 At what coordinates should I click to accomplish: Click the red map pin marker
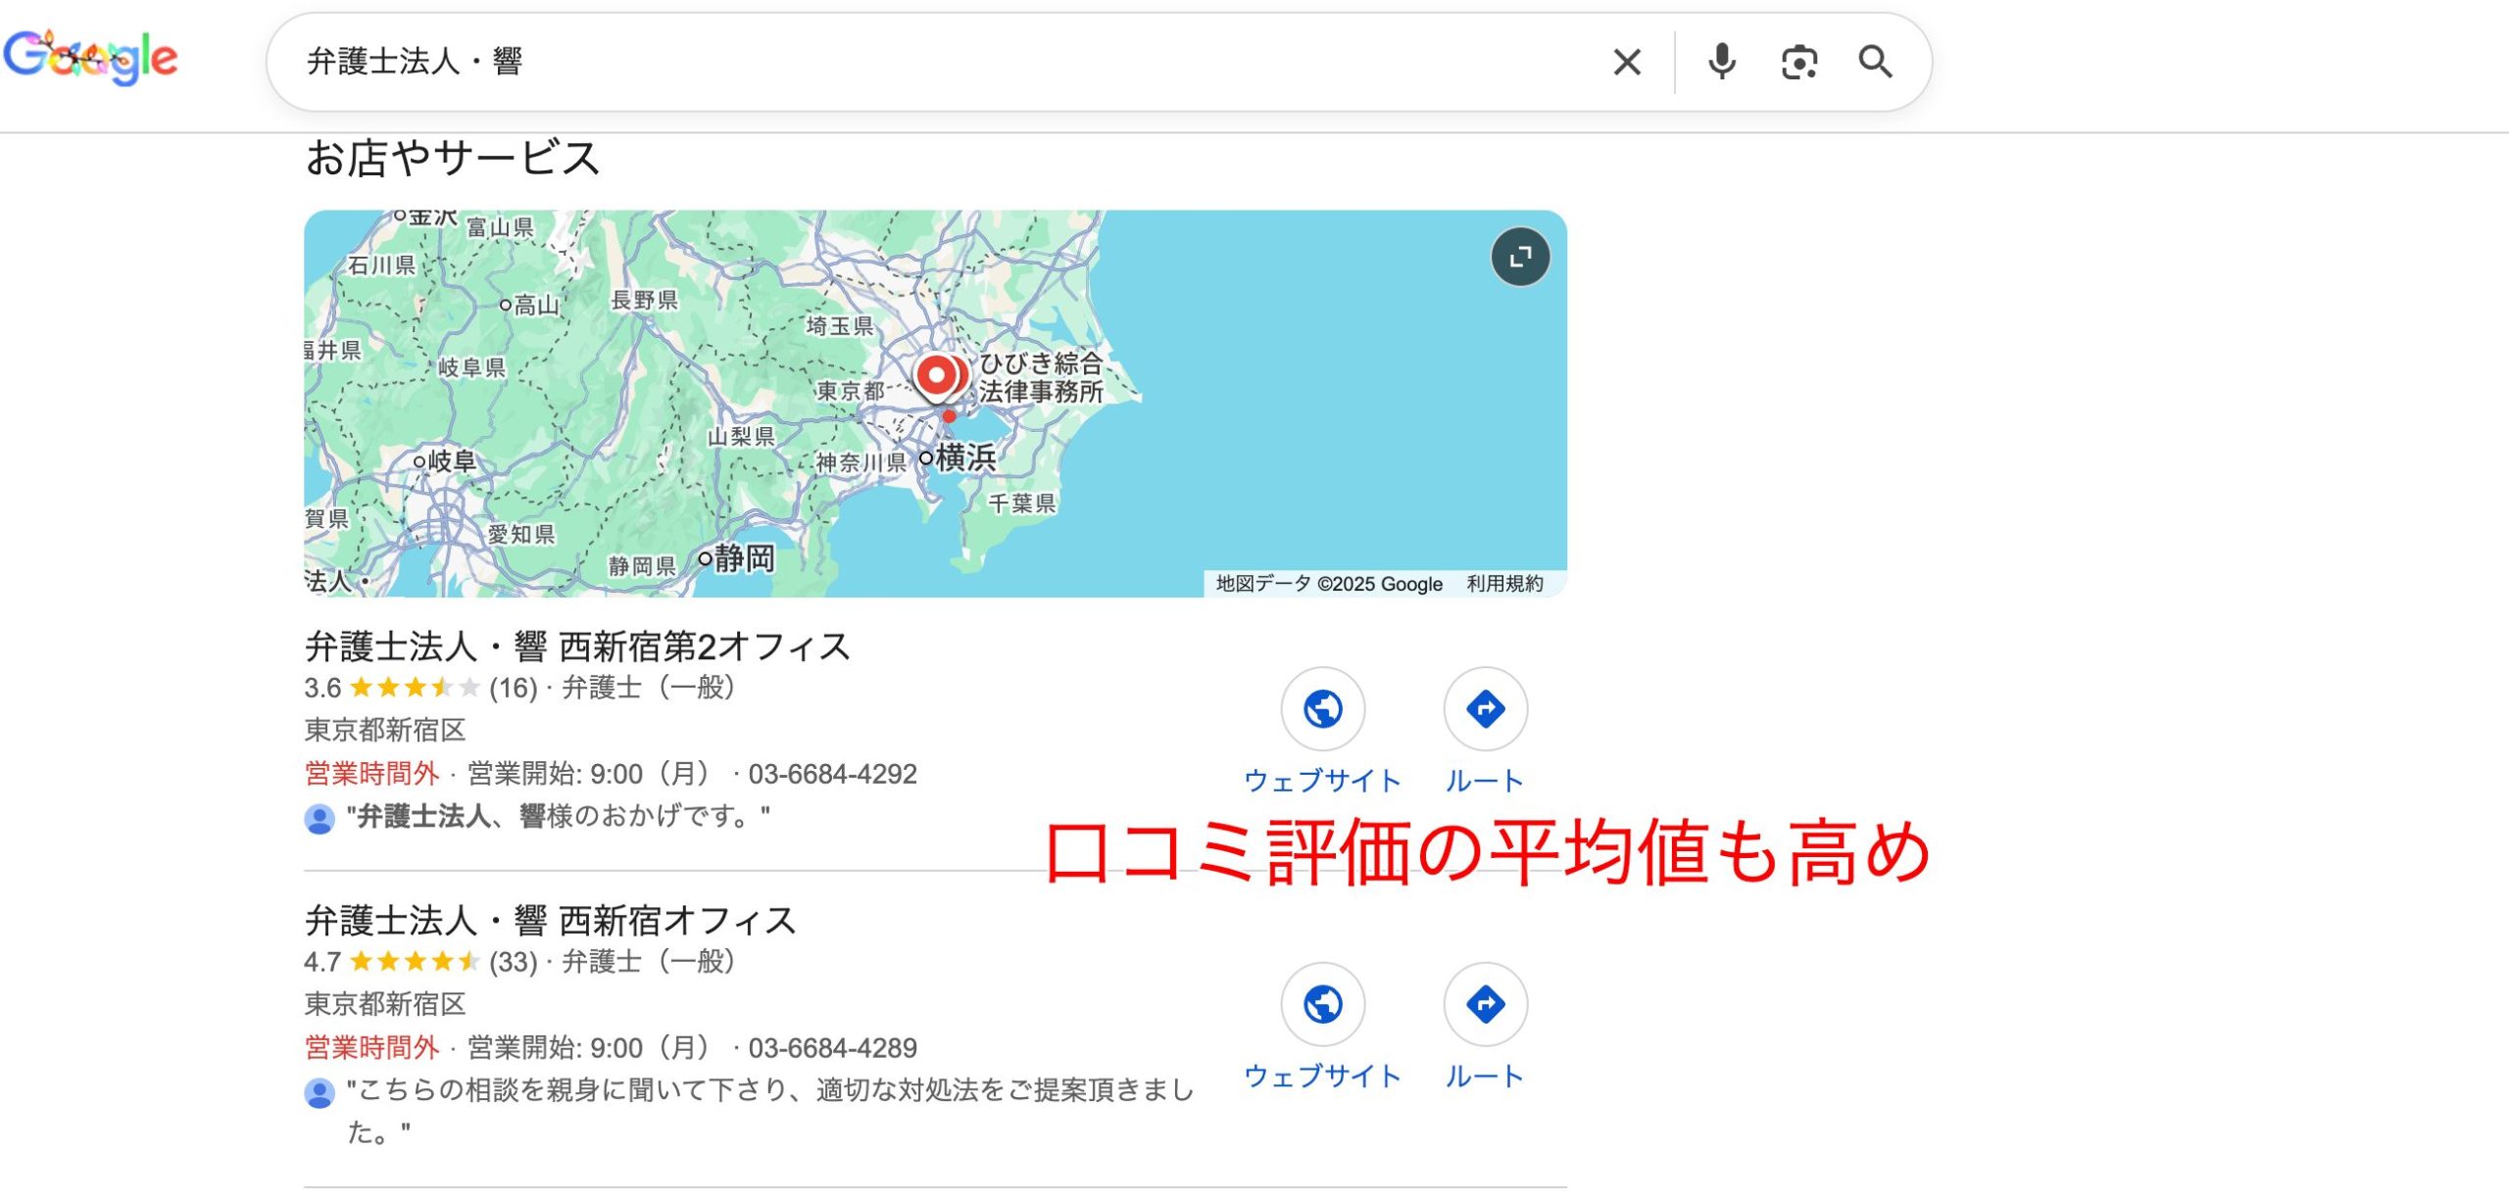tap(938, 377)
